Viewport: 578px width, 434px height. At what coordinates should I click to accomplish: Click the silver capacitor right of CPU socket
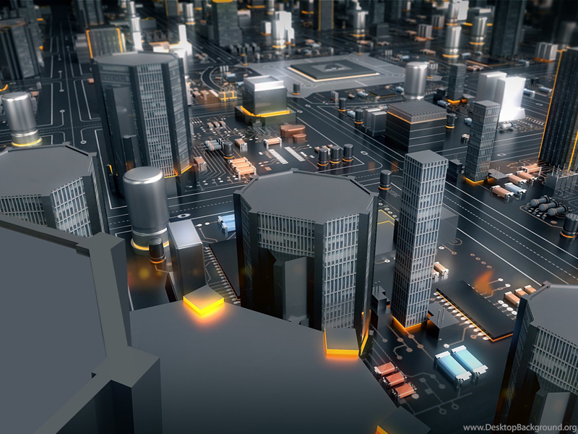[415, 80]
